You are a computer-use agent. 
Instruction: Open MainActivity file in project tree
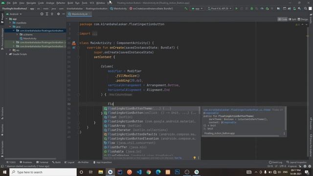pos(30,38)
